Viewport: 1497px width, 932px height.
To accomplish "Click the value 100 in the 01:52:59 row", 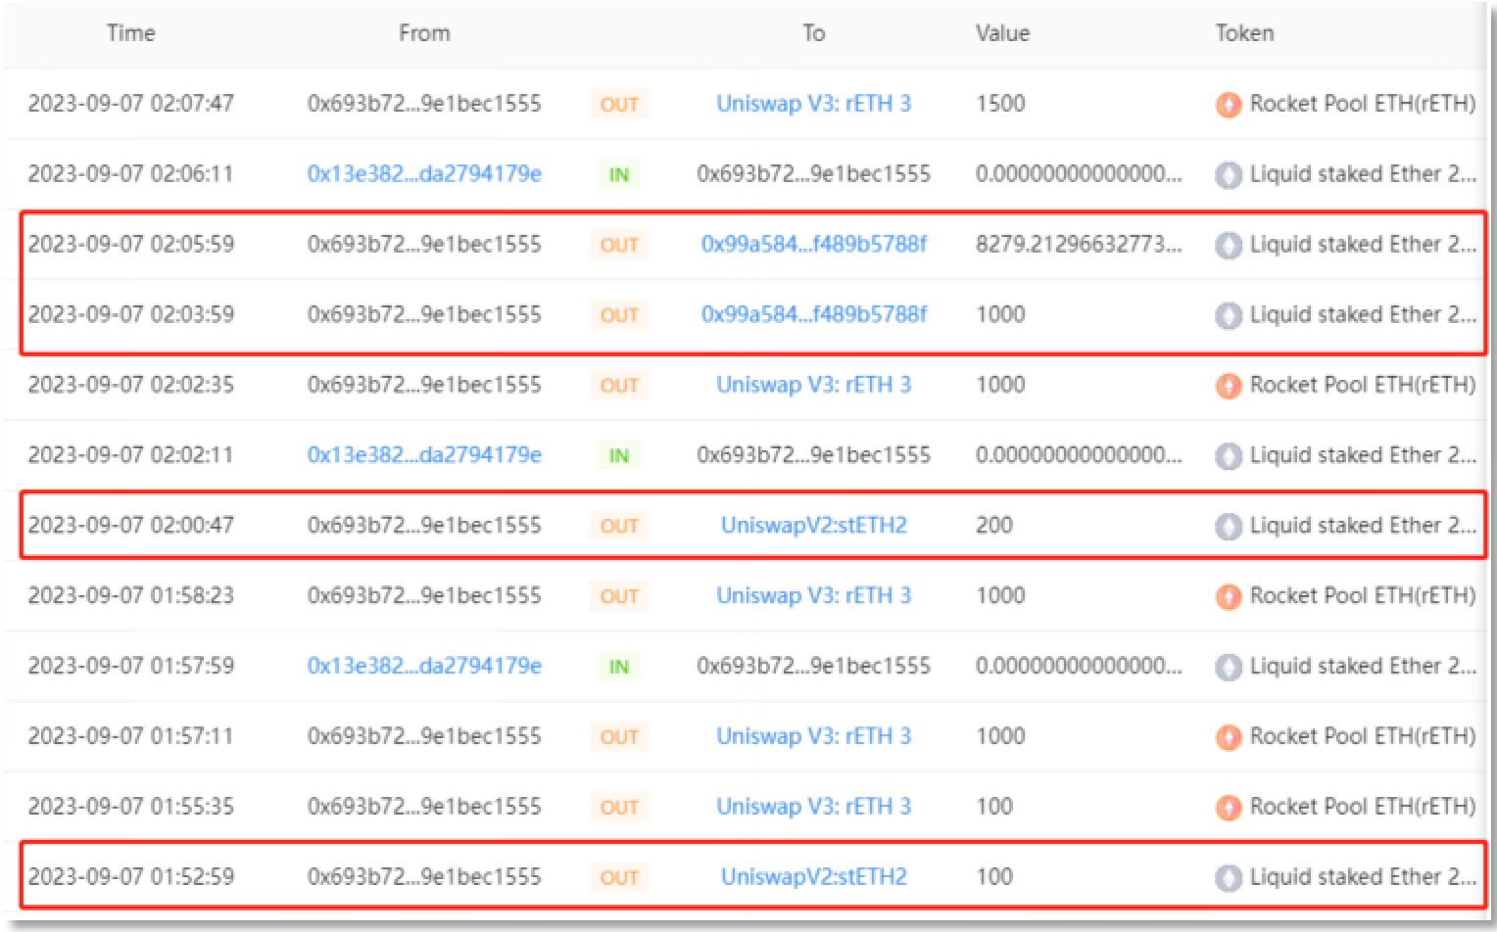I will coord(994,877).
